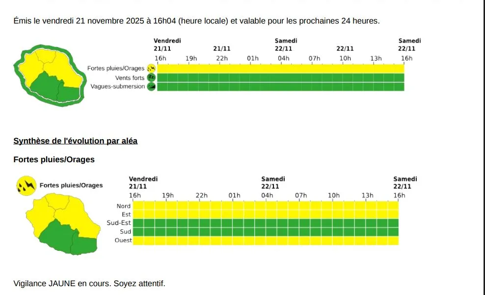Image resolution: width=485 pixels, height=295 pixels.
Task: Click the yellow Fortes pluies/Orages timeline bar
Action: click(x=280, y=69)
